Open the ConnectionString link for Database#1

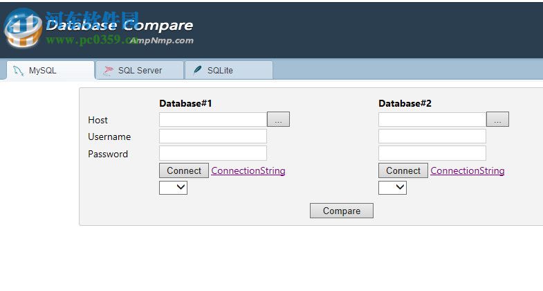pyautogui.click(x=248, y=170)
